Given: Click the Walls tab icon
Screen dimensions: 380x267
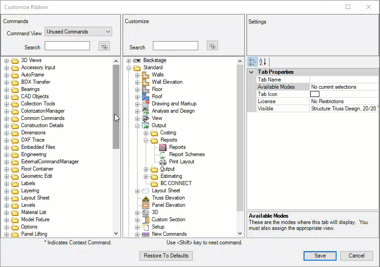Looking at the screenshot, I should click(x=145, y=75).
